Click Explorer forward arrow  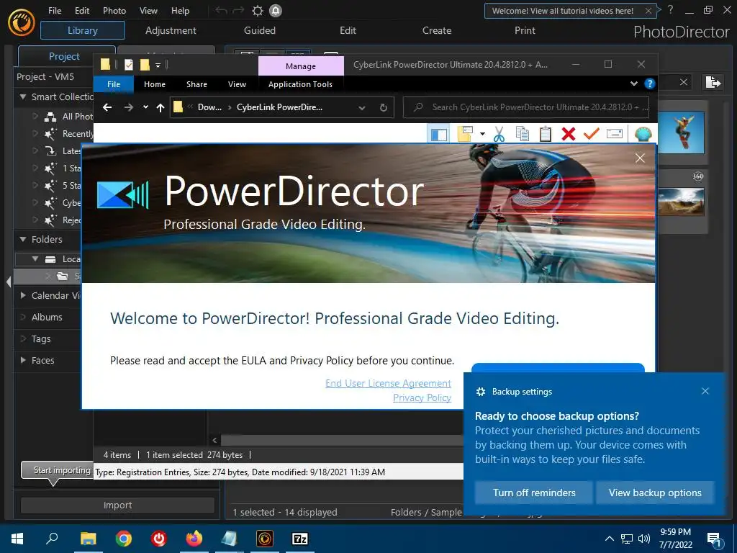click(128, 107)
